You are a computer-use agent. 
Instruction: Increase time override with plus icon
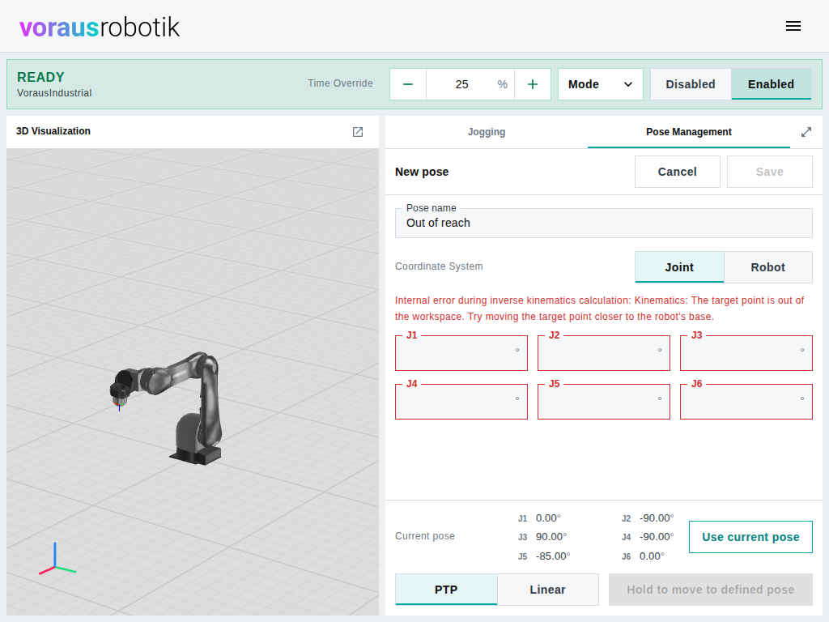coord(533,84)
